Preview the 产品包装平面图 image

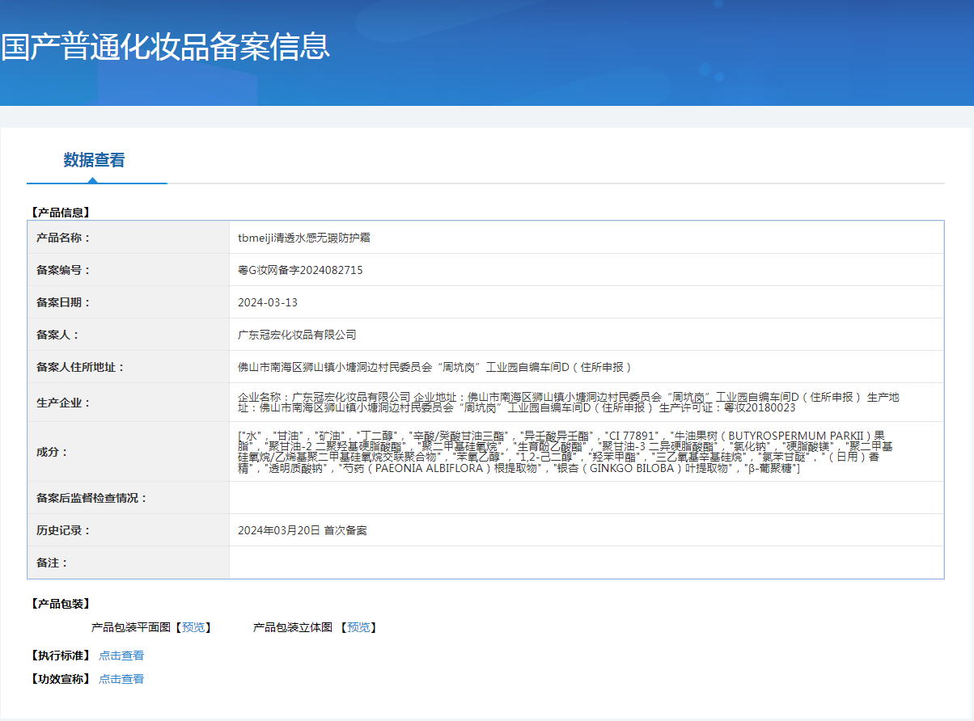coord(193,627)
